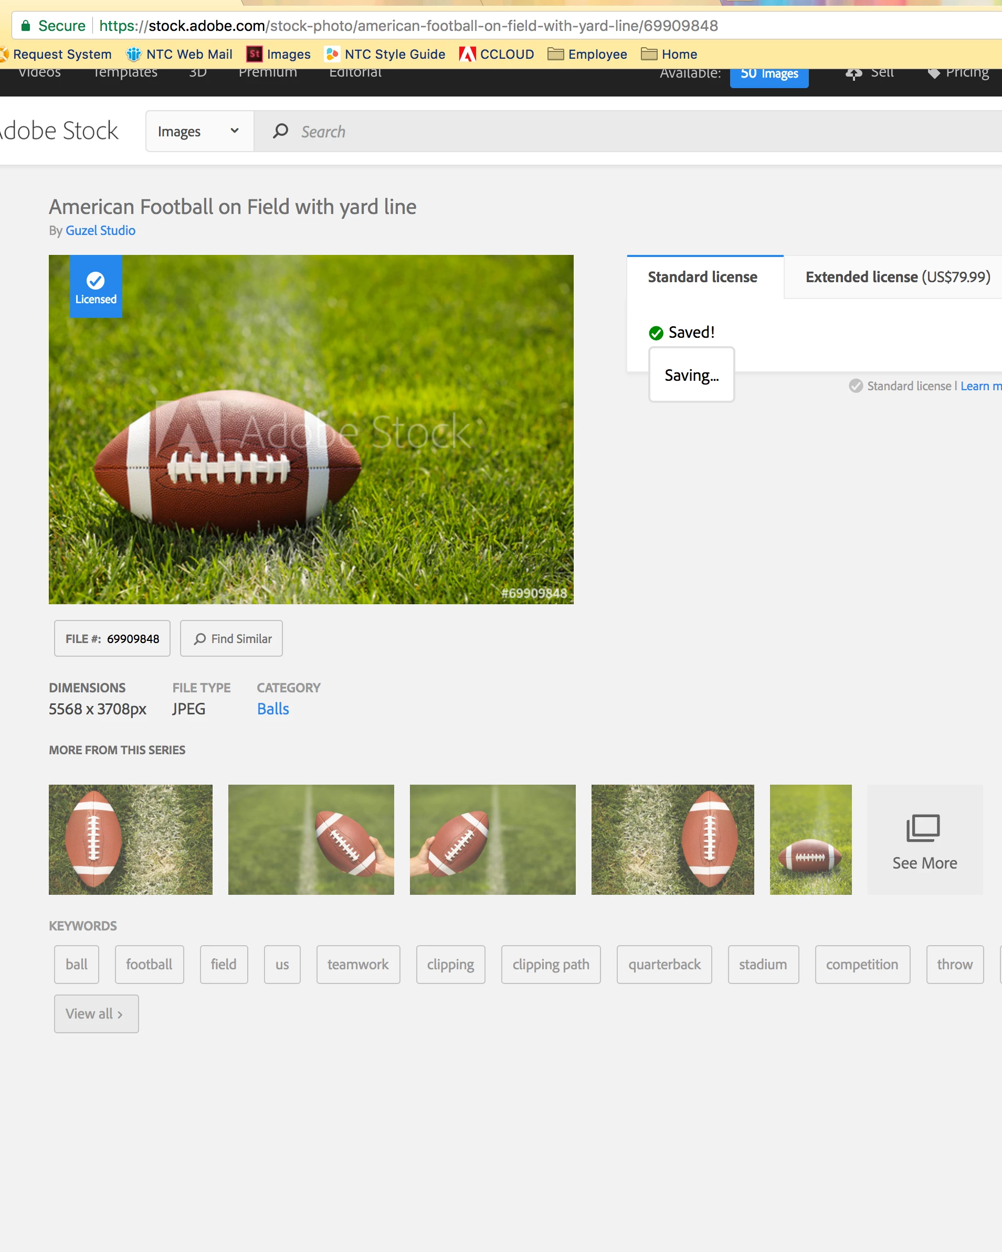1002x1252 pixels.
Task: Click the Secure padlock icon
Action: [x=26, y=26]
